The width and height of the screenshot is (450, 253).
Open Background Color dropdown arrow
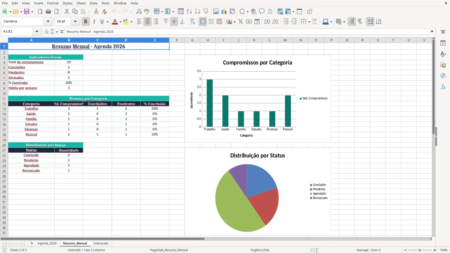pyautogui.click(x=132, y=22)
